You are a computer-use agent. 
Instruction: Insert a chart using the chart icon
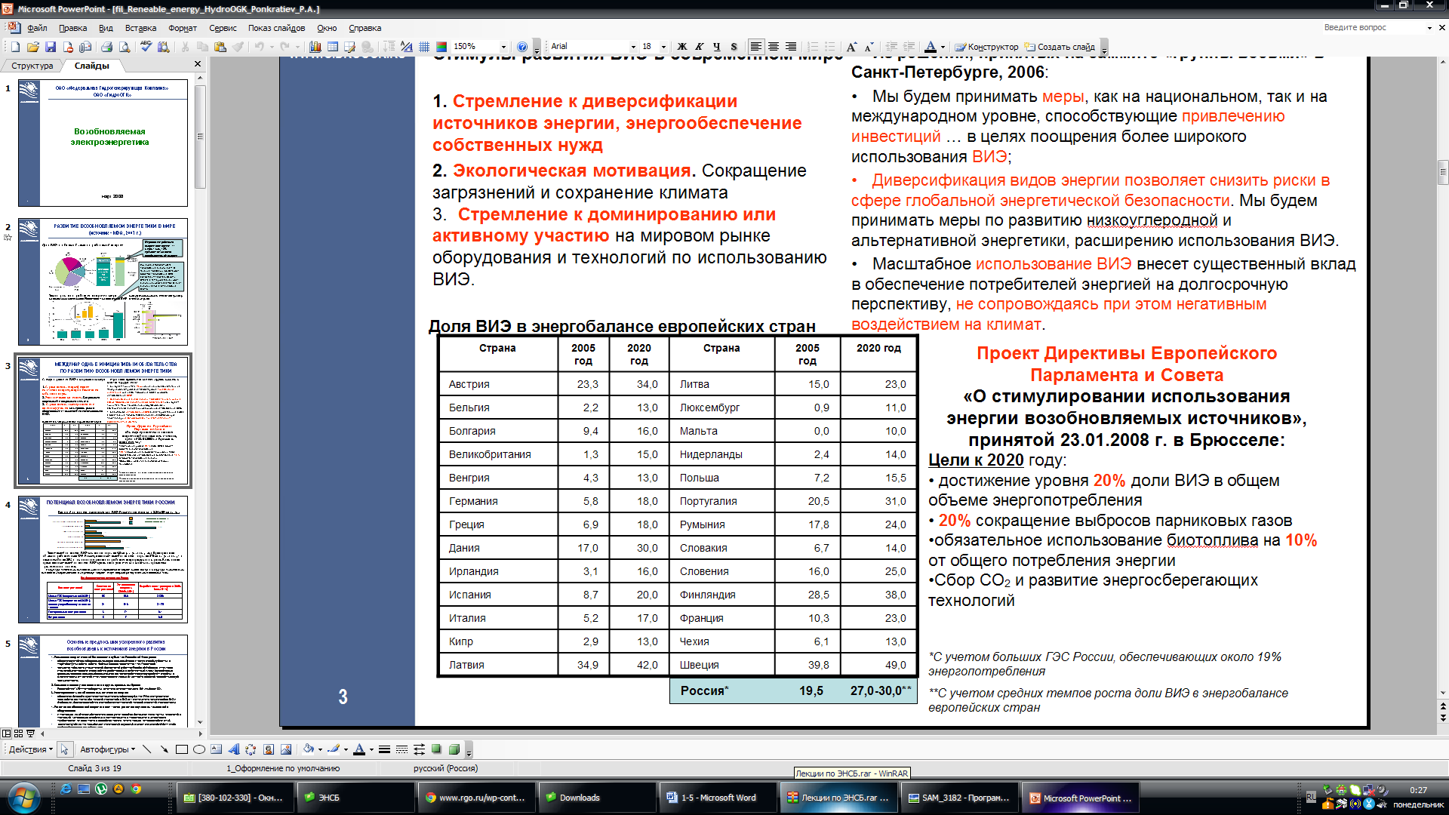(315, 47)
